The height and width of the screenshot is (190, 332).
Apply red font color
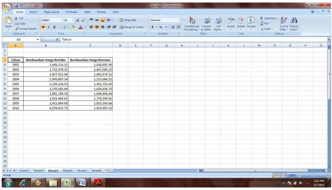click(x=80, y=27)
